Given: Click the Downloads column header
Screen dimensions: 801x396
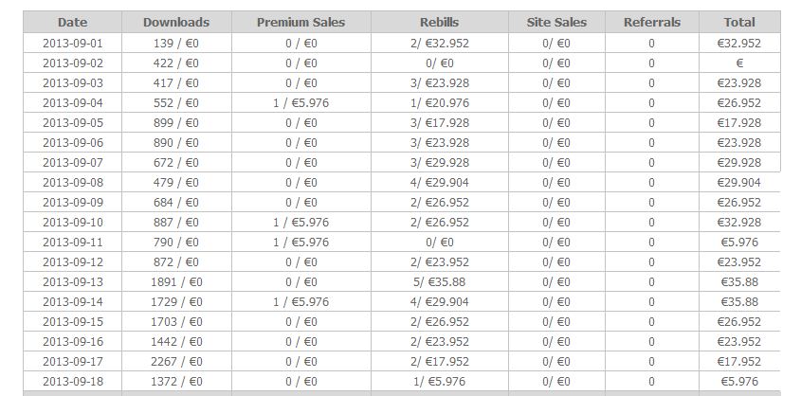Looking at the screenshot, I should coord(176,23).
